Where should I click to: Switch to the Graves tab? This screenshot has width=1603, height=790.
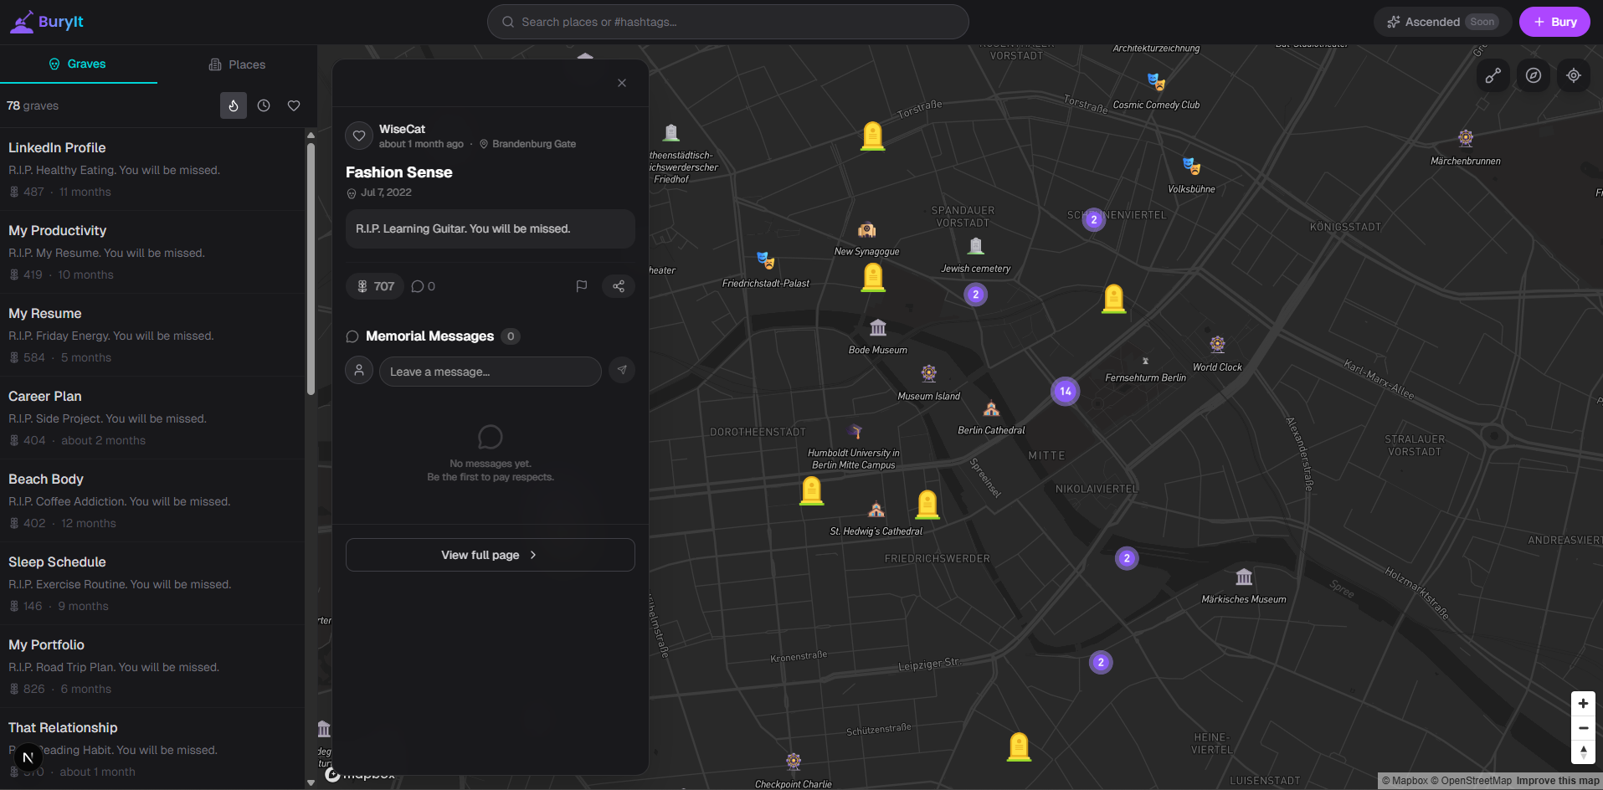(78, 64)
